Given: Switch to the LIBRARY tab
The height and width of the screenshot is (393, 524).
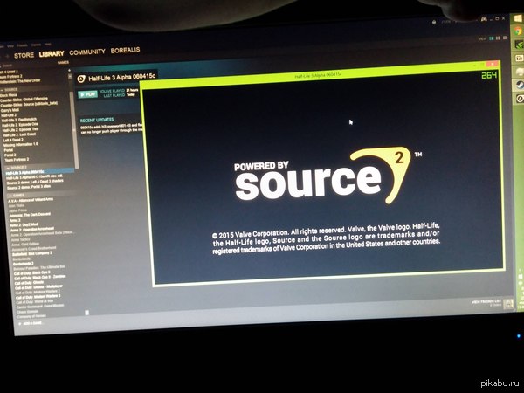Looking at the screenshot, I should (x=52, y=53).
